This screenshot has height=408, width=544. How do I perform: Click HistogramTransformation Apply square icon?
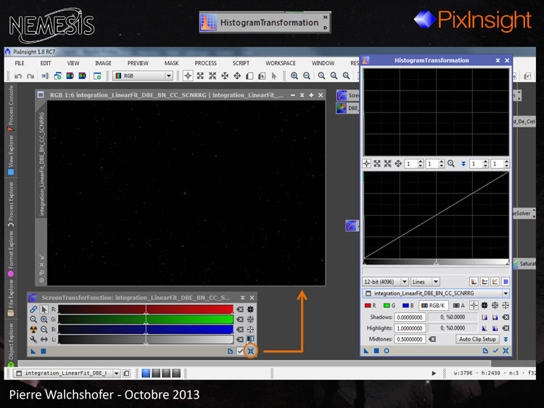[x=376, y=351]
